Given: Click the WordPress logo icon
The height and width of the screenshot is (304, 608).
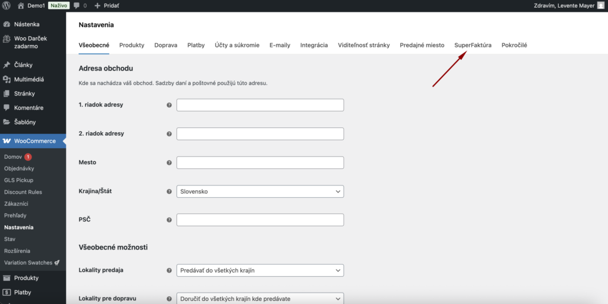Looking at the screenshot, I should tap(7, 5).
